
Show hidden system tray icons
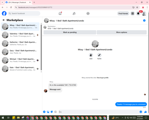pos(122,118)
